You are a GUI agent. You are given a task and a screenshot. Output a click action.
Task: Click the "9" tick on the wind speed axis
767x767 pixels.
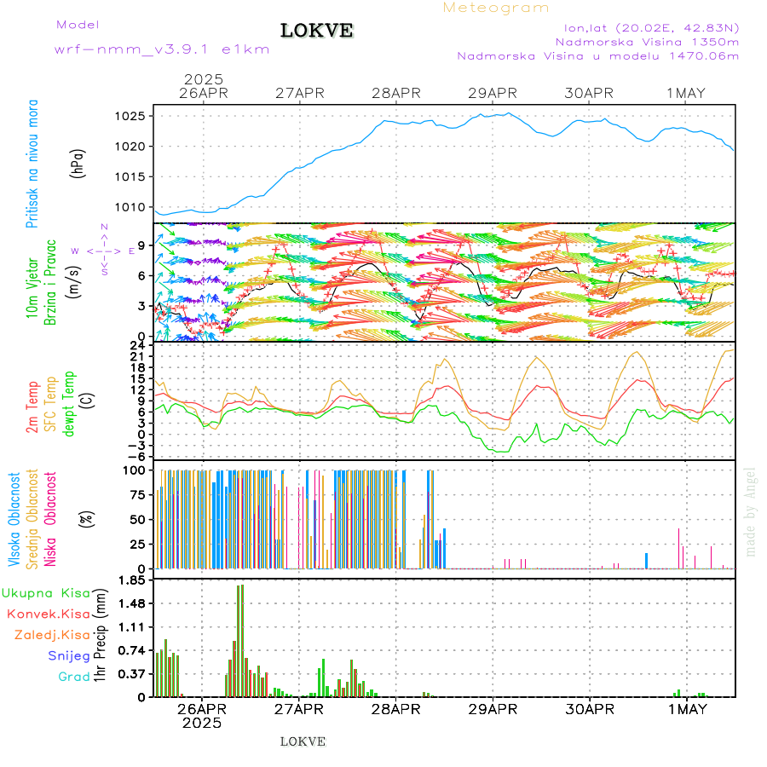tap(141, 245)
